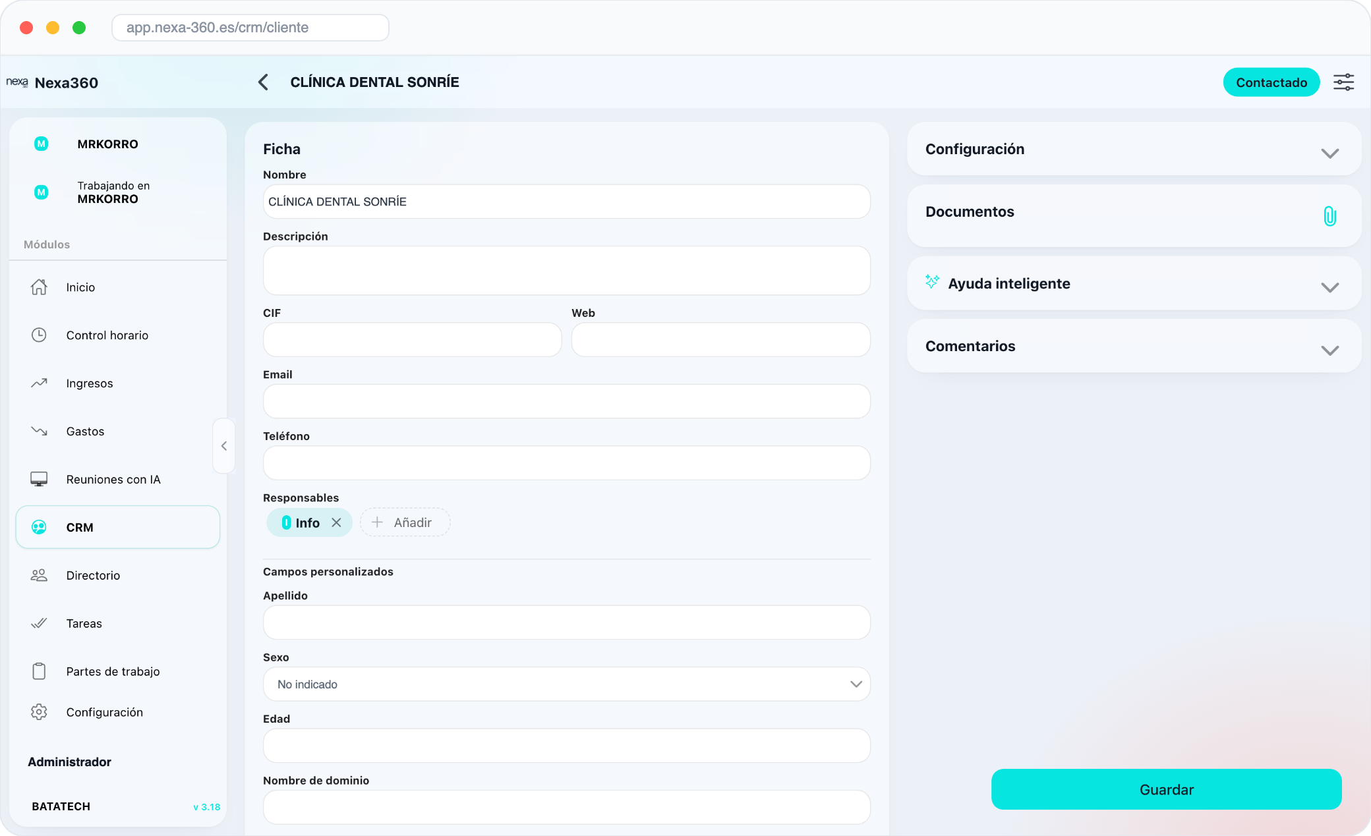Click the Inicio house icon
Viewport: 1371px width, 836px height.
point(39,287)
